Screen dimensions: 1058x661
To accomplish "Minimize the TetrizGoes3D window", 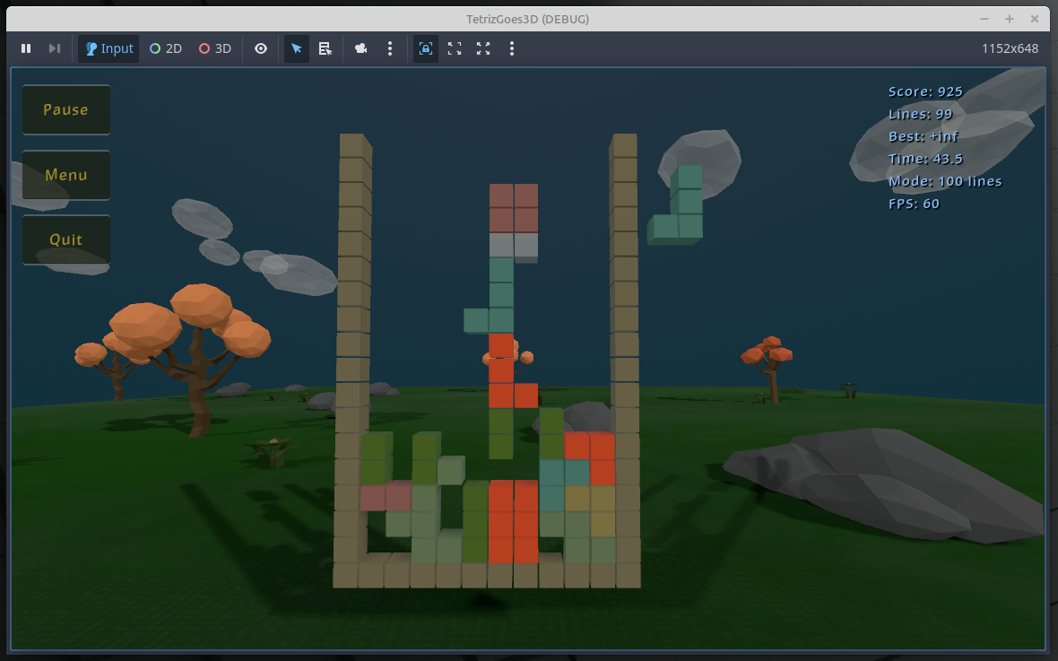I will [x=984, y=19].
